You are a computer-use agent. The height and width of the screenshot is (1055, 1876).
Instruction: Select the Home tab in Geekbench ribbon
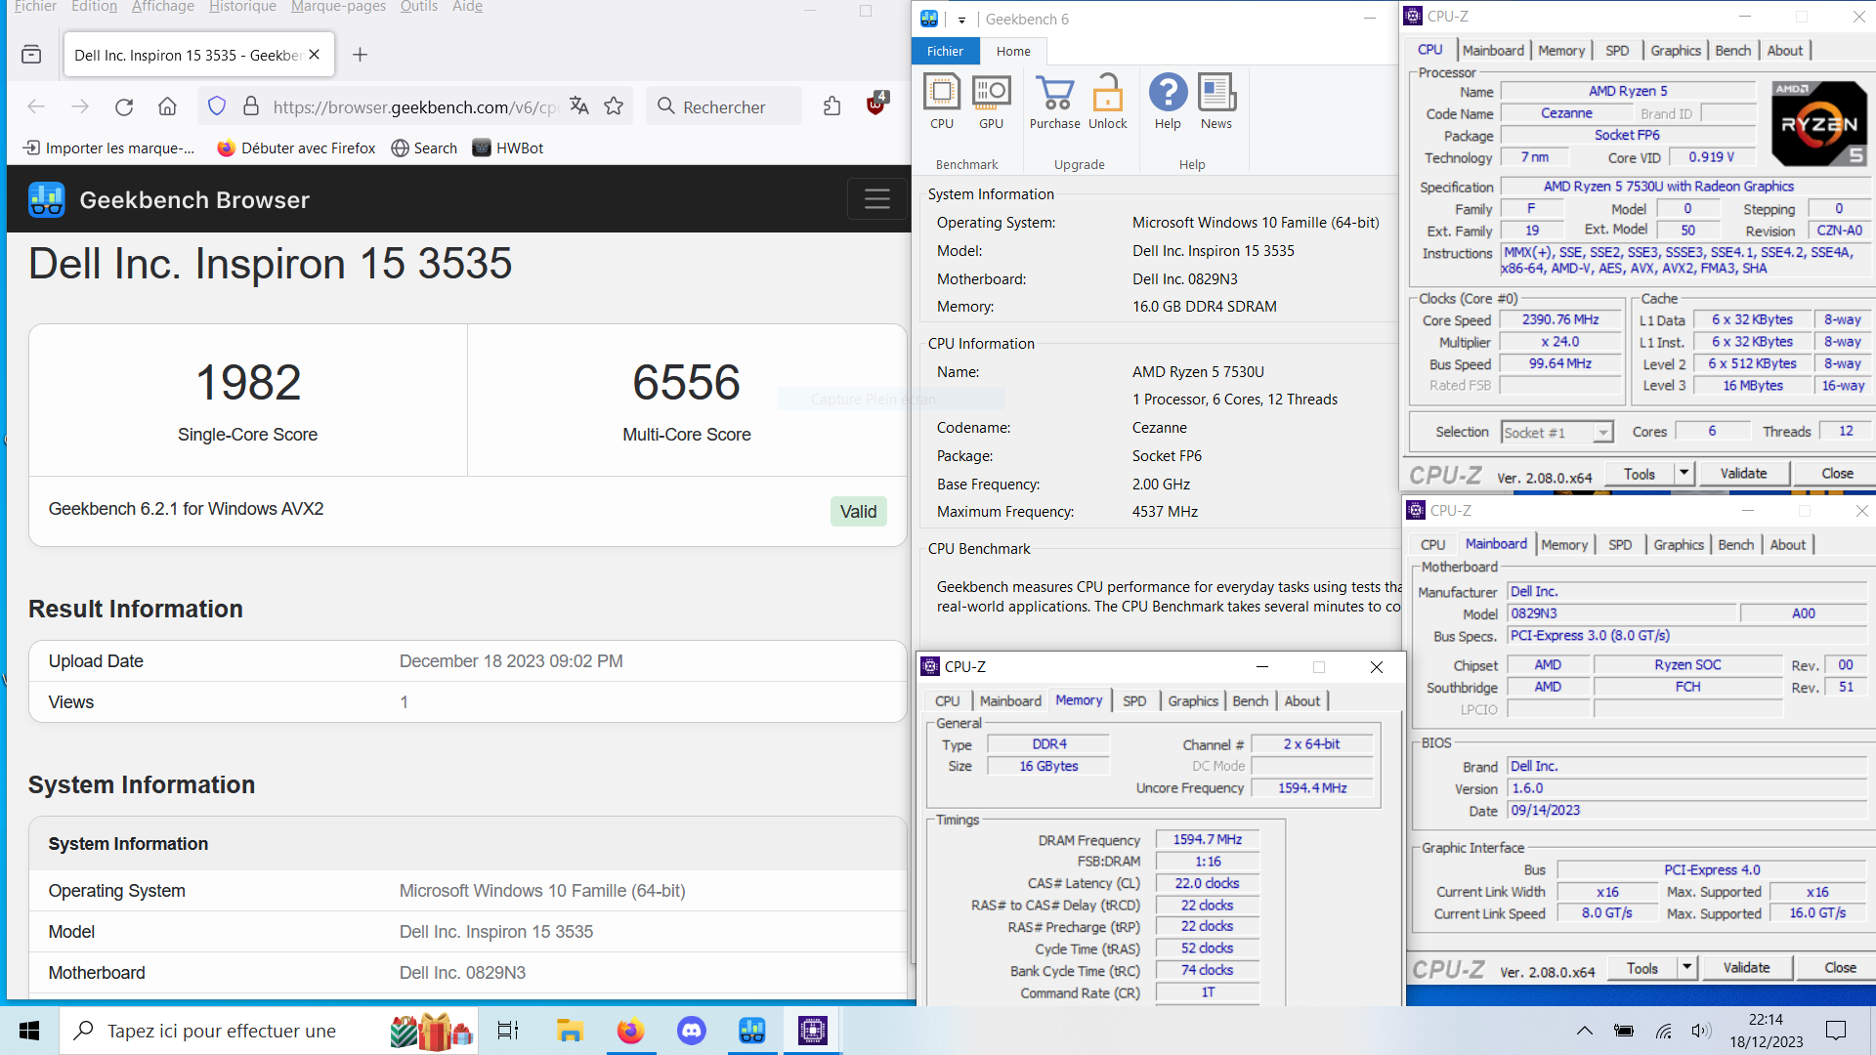(x=1013, y=51)
